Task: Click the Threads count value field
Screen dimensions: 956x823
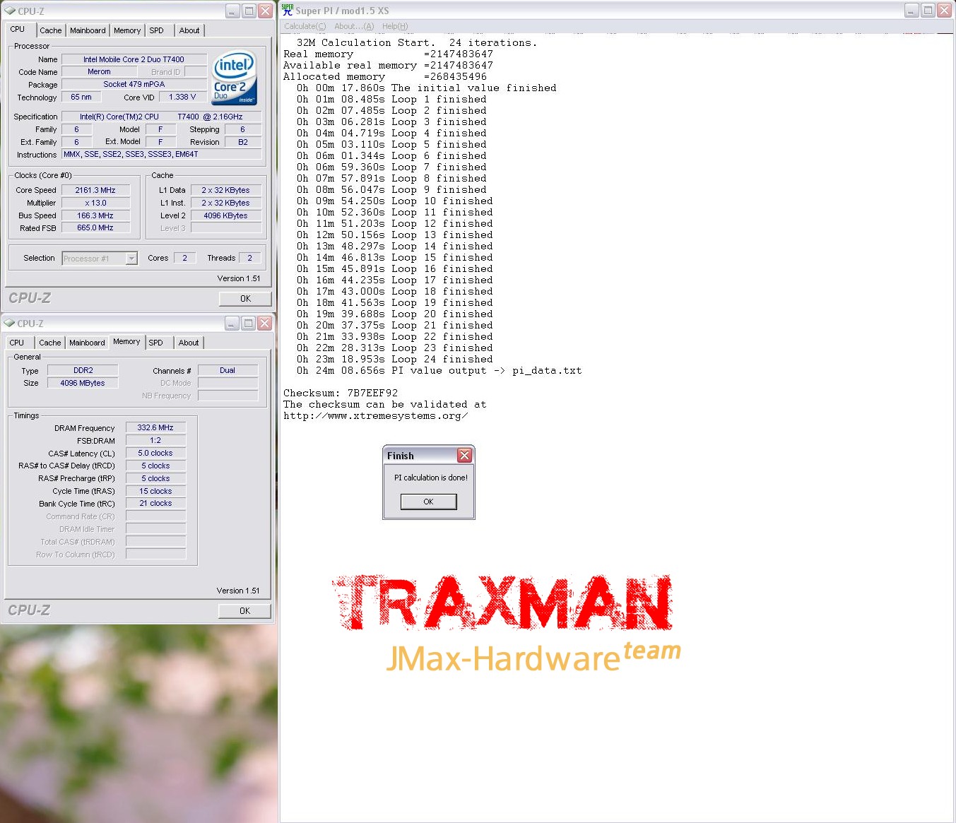Action: point(249,258)
